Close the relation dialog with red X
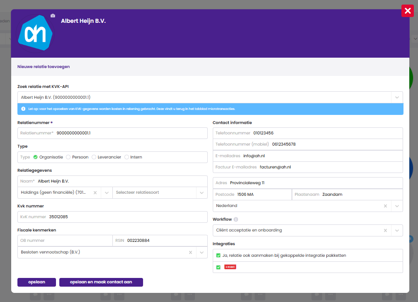The height and width of the screenshot is (302, 418). 407,11
